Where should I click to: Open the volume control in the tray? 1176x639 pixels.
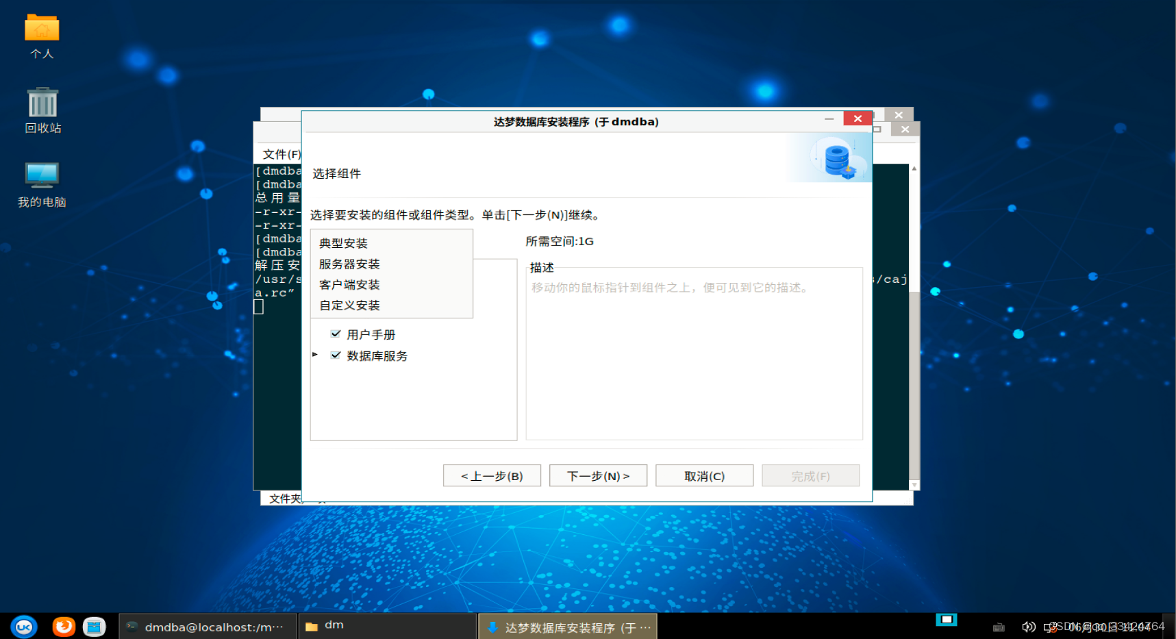(x=1028, y=627)
